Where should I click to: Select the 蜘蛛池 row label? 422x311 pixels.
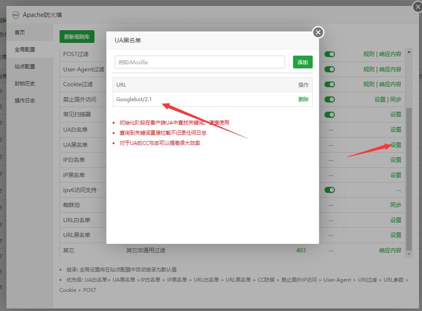(x=71, y=205)
